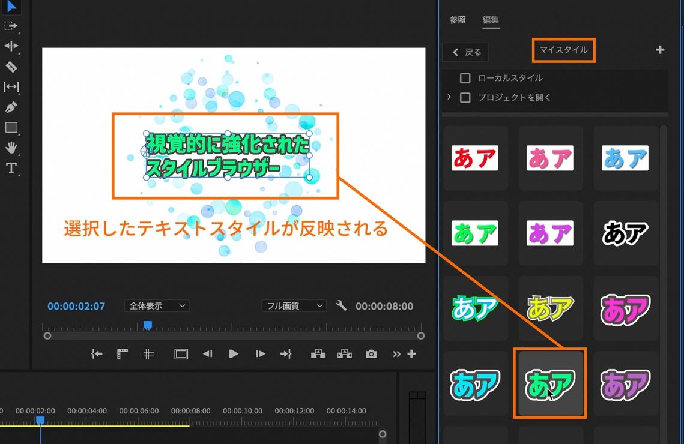Open the 全体表示 zoom dropdown

click(157, 306)
